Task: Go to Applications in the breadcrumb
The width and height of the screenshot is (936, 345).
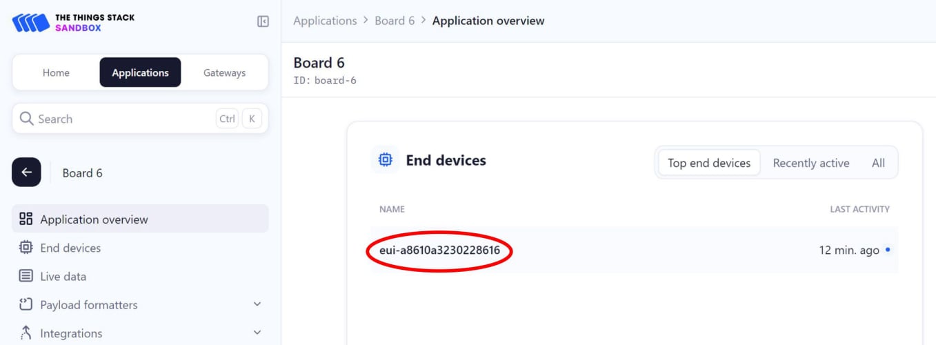Action: point(325,21)
